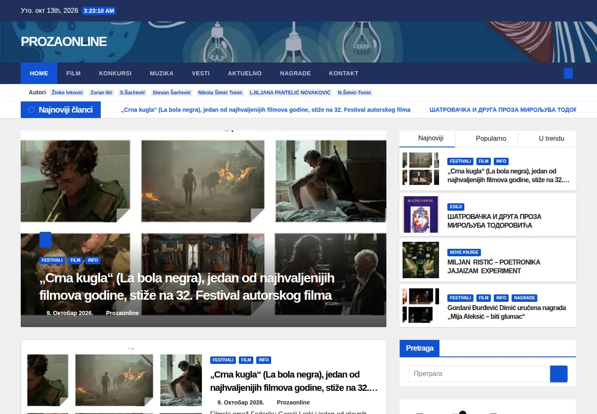Click ticker headline ШАТРОВАЧКА И ДРУГА ПРОЗА
This screenshot has width=597, height=414.
pyautogui.click(x=503, y=110)
